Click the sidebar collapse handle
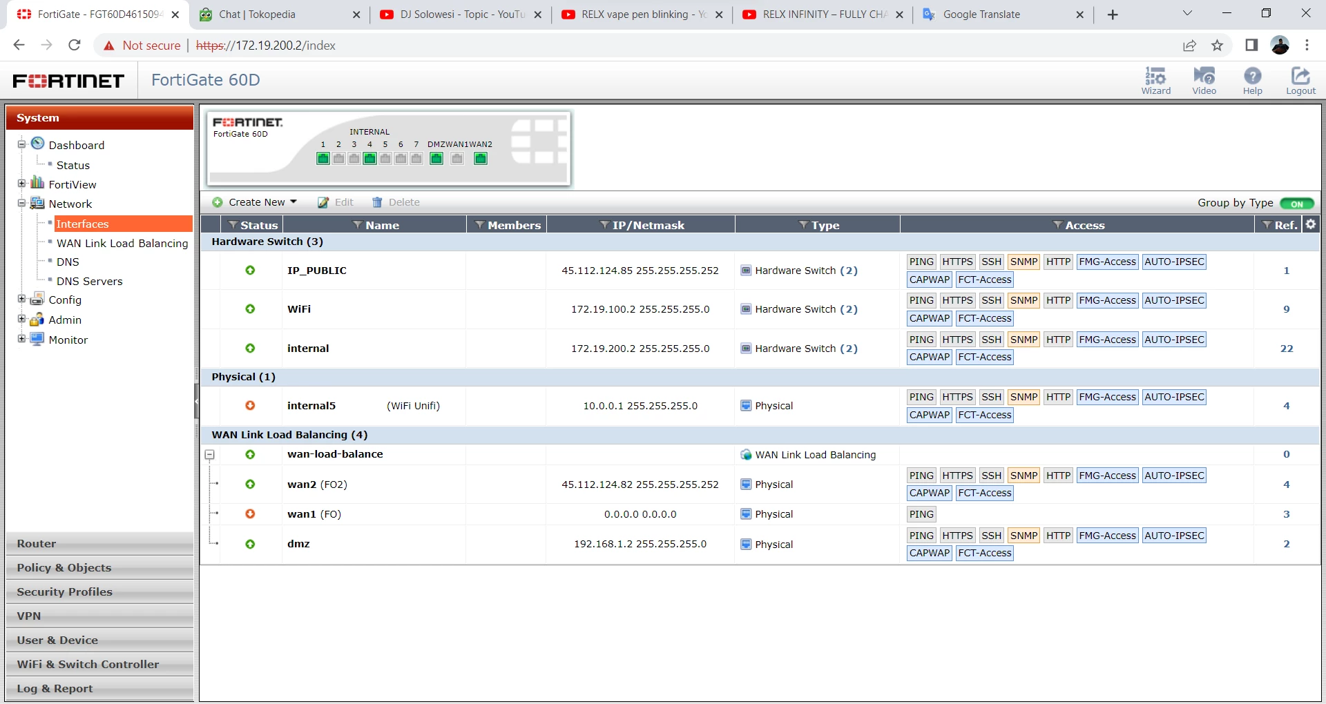The image size is (1326, 704). click(196, 402)
